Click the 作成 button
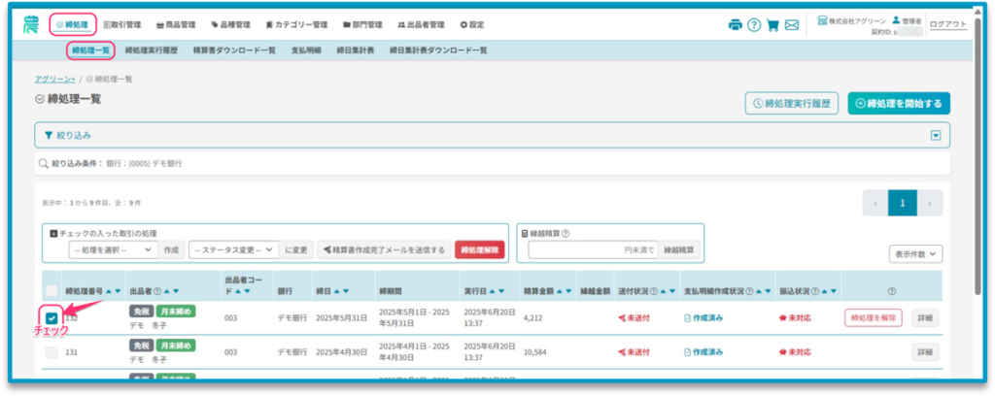The width and height of the screenshot is (995, 396). (x=171, y=249)
